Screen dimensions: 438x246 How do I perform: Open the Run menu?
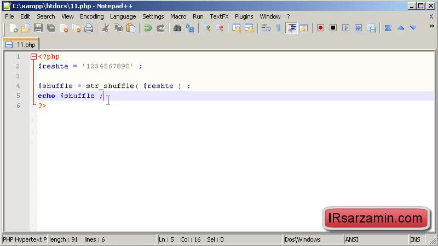point(198,16)
